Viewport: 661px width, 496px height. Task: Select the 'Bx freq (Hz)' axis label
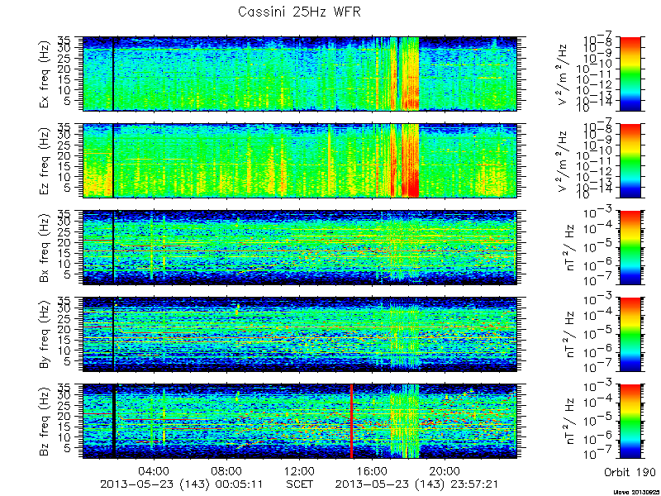45,247
